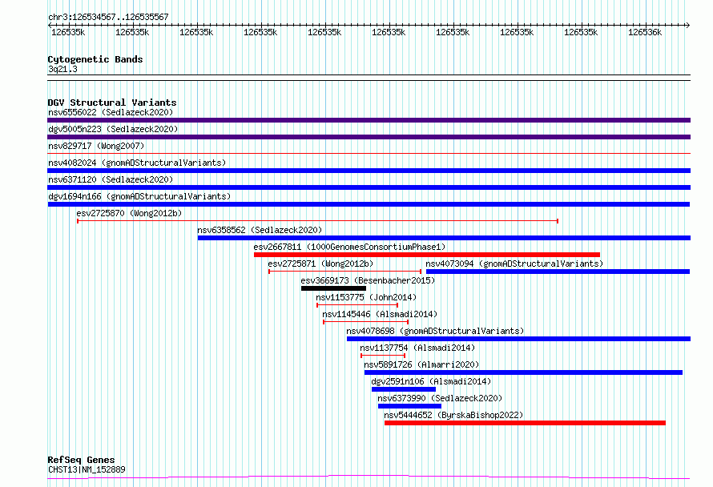Open nsv5891726 (Almarri2020) label
Viewport: 713px width, 487px height.
click(x=421, y=364)
